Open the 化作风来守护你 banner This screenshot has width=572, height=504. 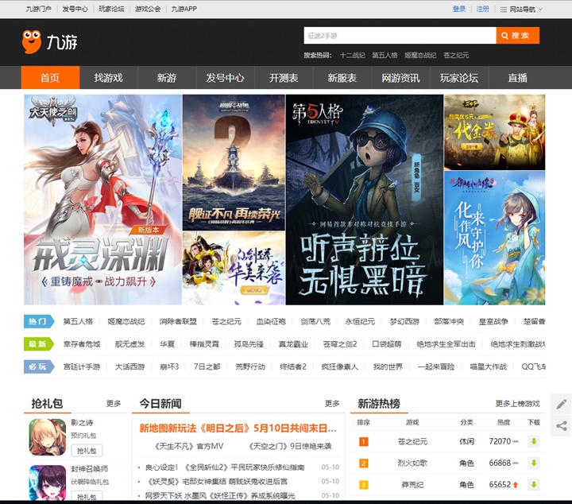coord(495,238)
